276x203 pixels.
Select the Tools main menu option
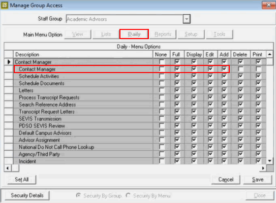(x=220, y=35)
